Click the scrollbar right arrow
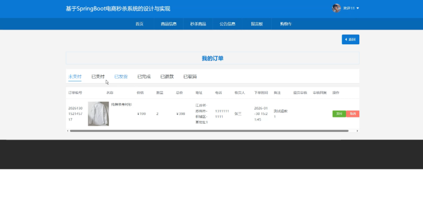The image size is (423, 199). [x=357, y=131]
